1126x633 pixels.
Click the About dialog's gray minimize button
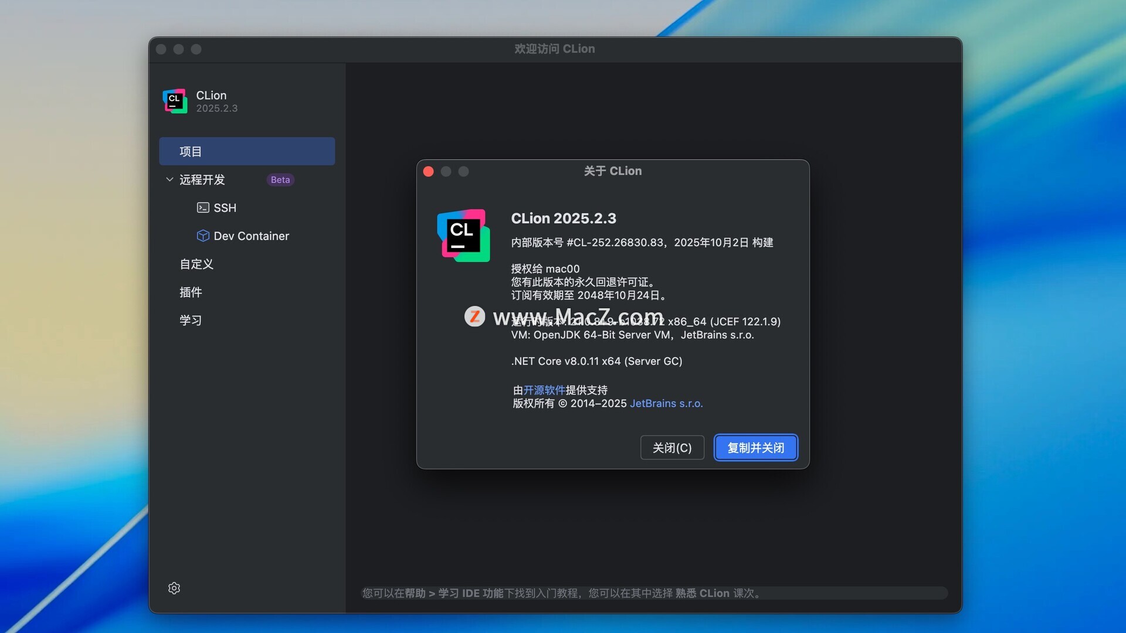click(x=446, y=171)
